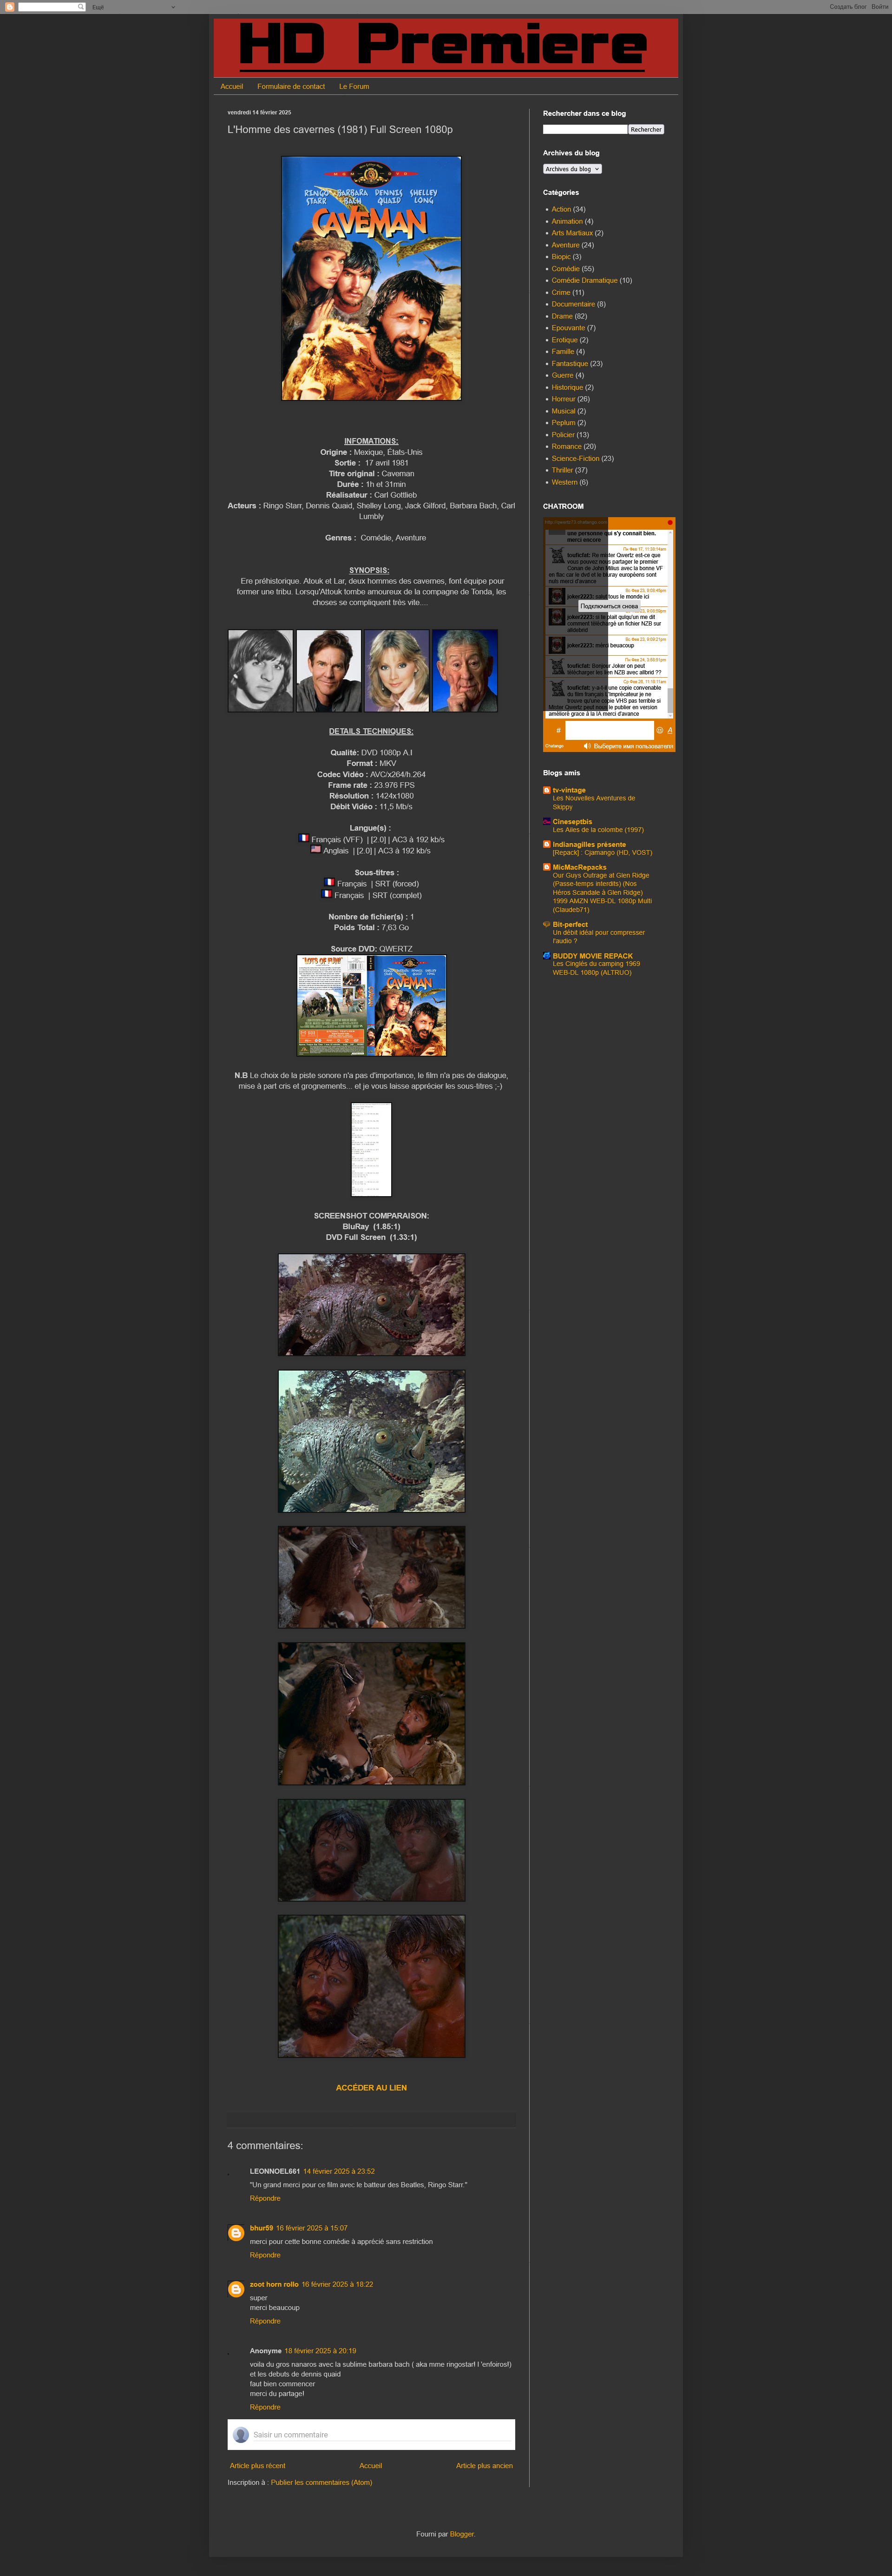The width and height of the screenshot is (892, 2576).
Task: Open the Ringo Starr black-and-white photo
Action: click(261, 671)
